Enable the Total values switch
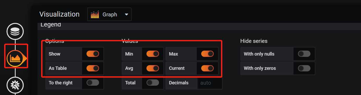The height and width of the screenshot is (95, 361). [153, 83]
